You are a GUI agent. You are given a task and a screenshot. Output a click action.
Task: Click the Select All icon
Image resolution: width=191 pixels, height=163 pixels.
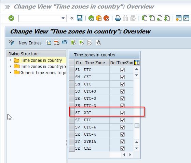point(73,43)
